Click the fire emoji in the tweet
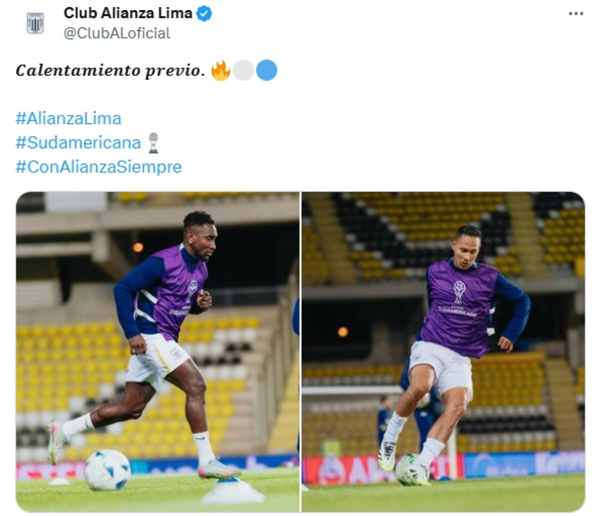The height and width of the screenshot is (516, 601). 220,70
